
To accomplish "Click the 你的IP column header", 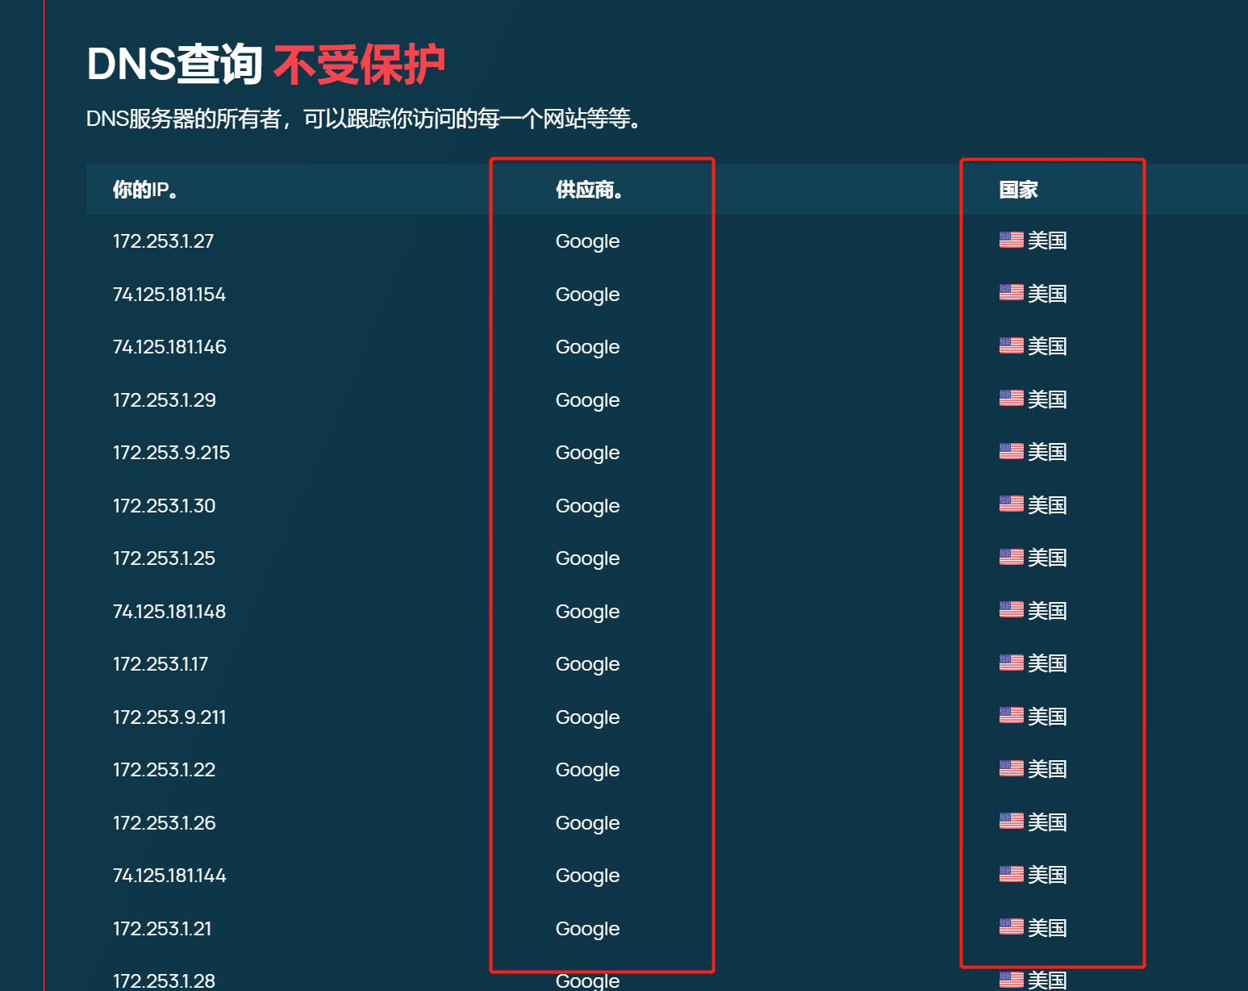I will coord(145,190).
